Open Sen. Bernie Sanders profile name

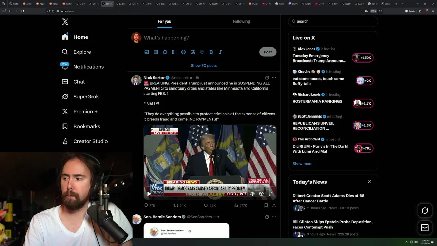(x=162, y=217)
